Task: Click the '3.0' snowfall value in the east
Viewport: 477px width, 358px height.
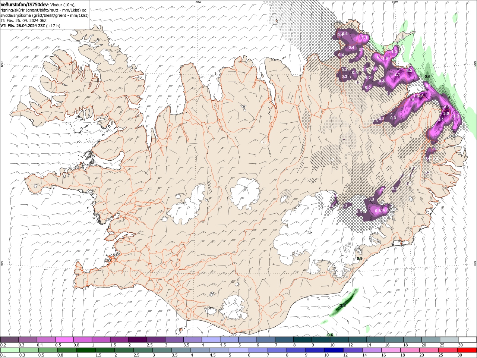Action: pos(446,113)
